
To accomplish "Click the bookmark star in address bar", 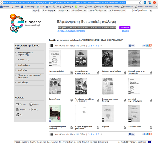I will [x=140, y=2].
